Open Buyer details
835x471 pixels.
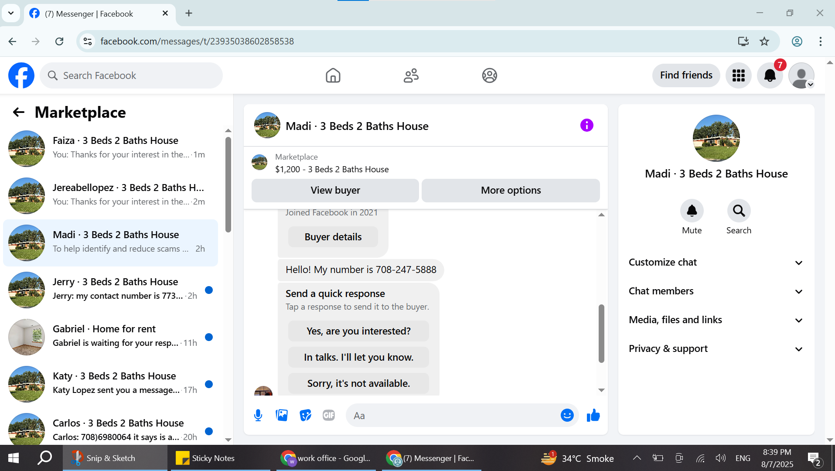(x=333, y=237)
